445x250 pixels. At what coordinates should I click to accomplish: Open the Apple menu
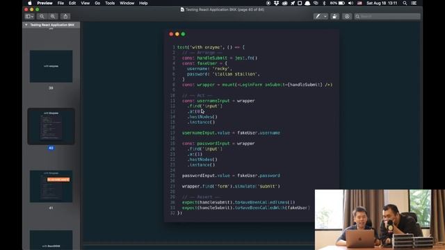30,3
